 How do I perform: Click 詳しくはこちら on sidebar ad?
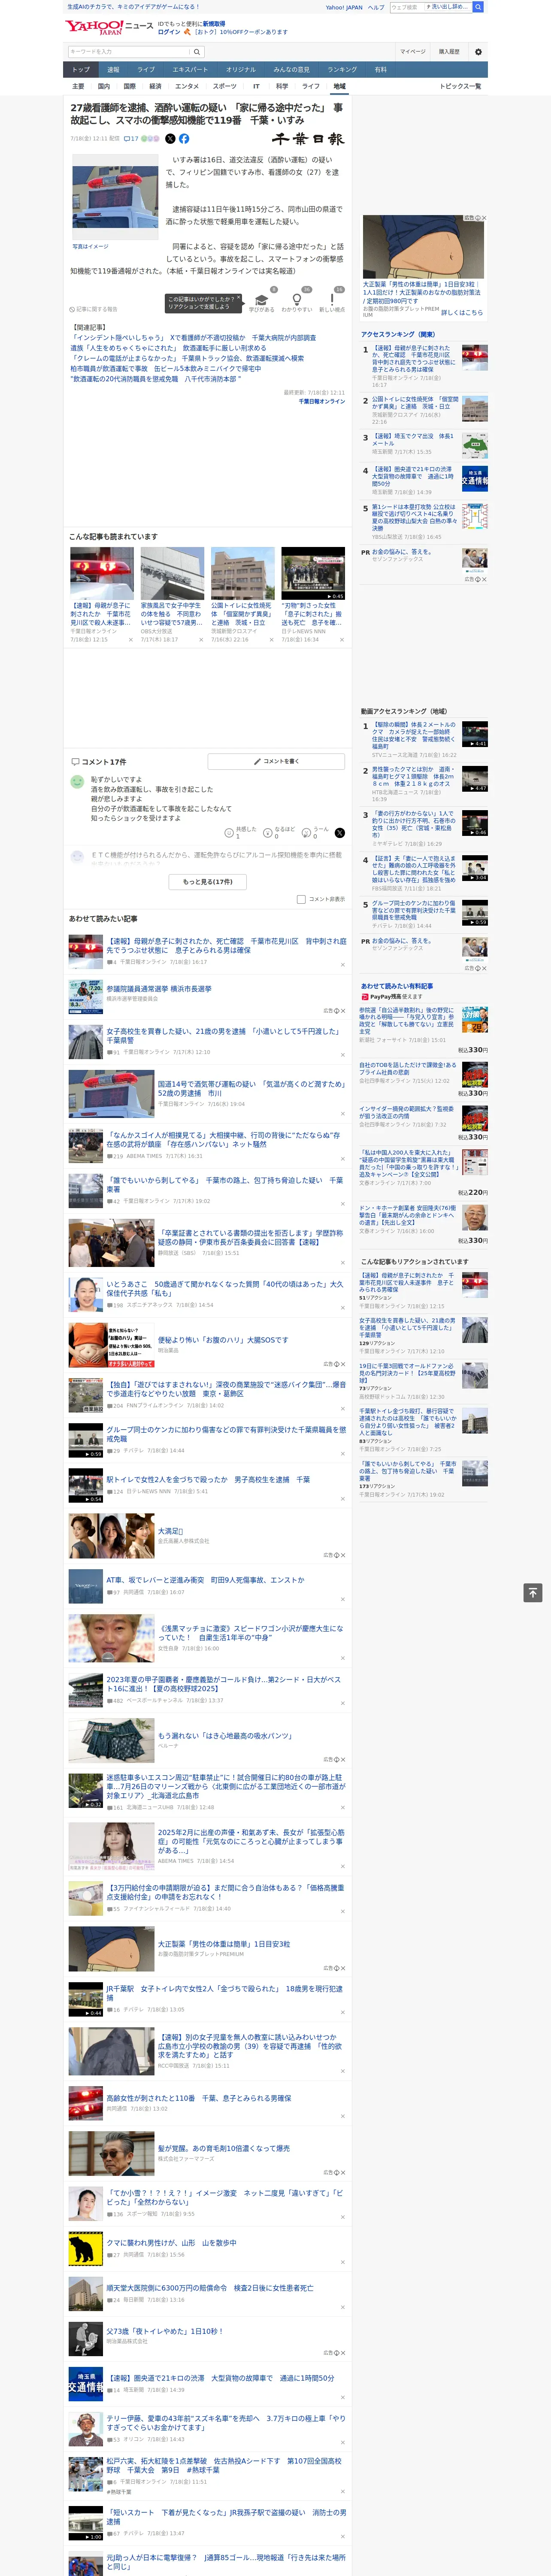tap(462, 312)
